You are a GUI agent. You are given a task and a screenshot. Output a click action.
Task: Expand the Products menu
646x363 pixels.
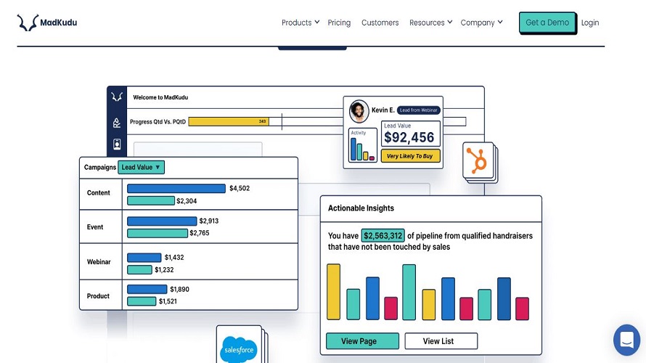pyautogui.click(x=300, y=23)
